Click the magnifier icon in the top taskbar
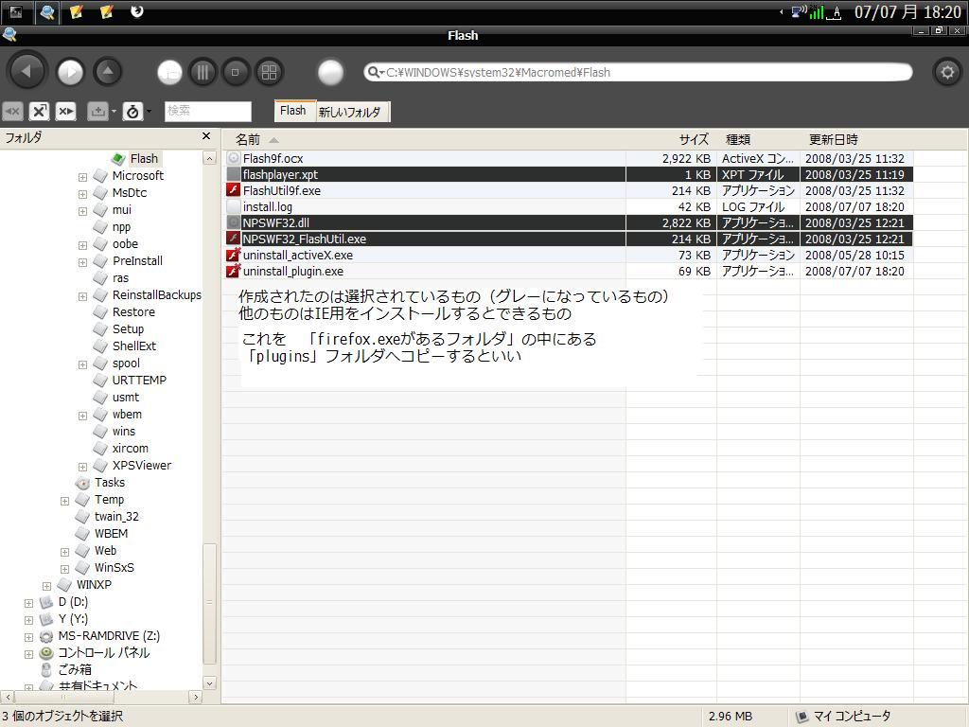 pyautogui.click(x=46, y=11)
